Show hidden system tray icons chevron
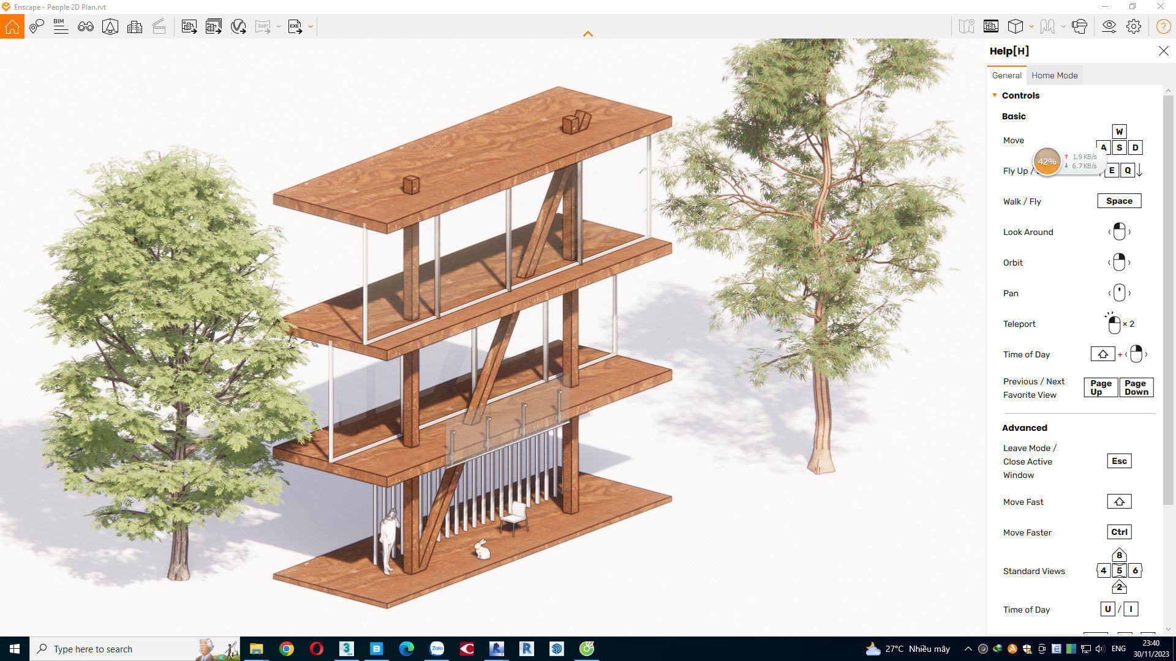The width and height of the screenshot is (1176, 661). [x=968, y=649]
